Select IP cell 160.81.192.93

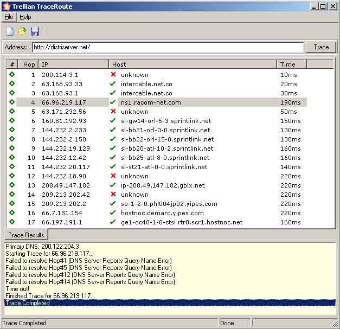(x=64, y=121)
